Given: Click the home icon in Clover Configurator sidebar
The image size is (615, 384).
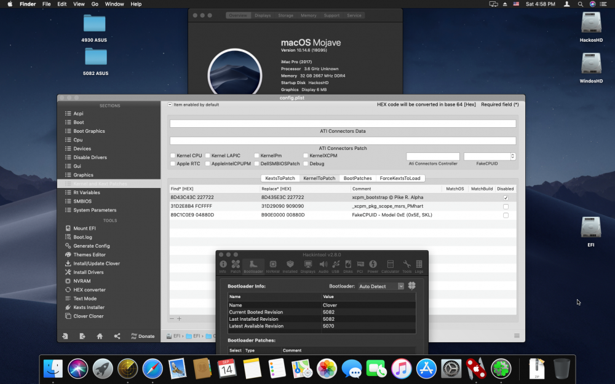Looking at the screenshot, I should coord(100,336).
